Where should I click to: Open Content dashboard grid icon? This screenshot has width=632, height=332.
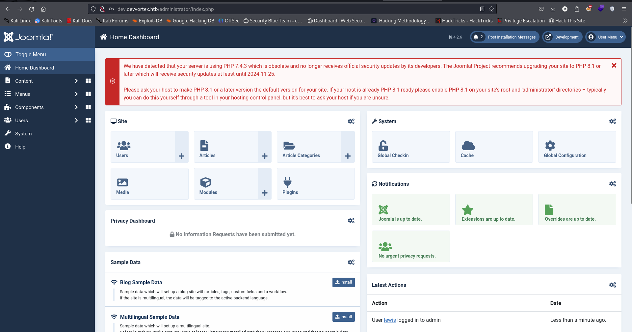click(88, 81)
